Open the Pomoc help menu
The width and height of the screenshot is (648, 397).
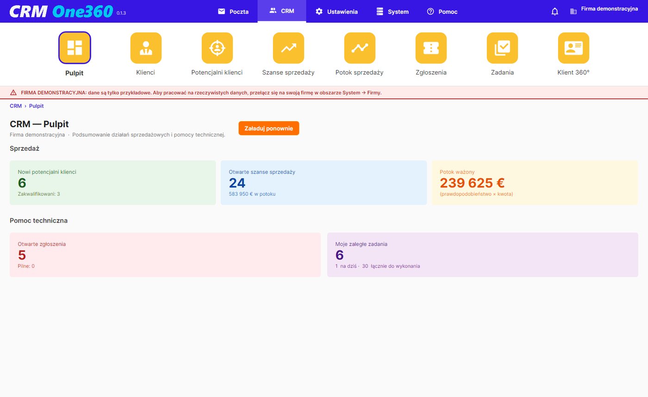click(442, 12)
